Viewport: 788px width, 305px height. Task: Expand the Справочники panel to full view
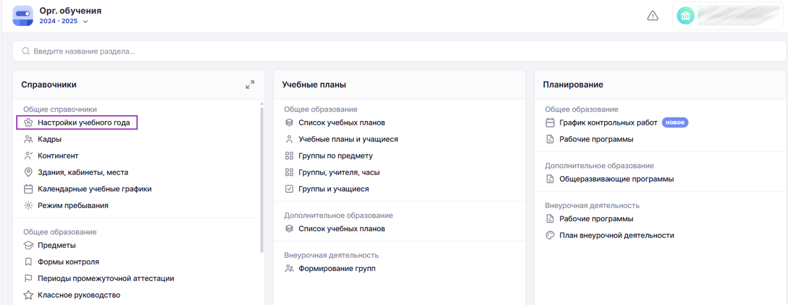(250, 85)
